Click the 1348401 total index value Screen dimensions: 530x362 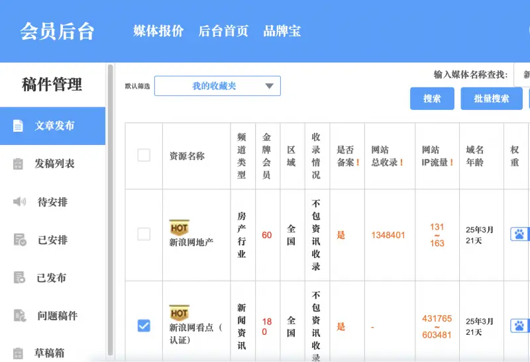pos(388,235)
